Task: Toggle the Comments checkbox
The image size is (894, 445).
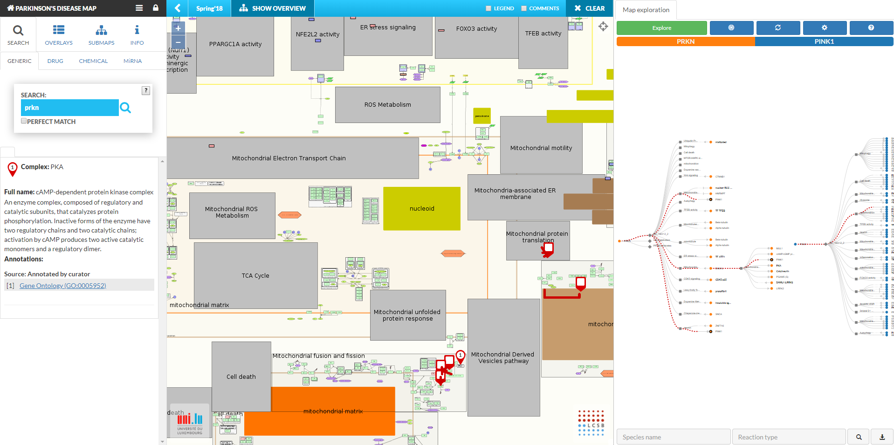Action: click(524, 8)
